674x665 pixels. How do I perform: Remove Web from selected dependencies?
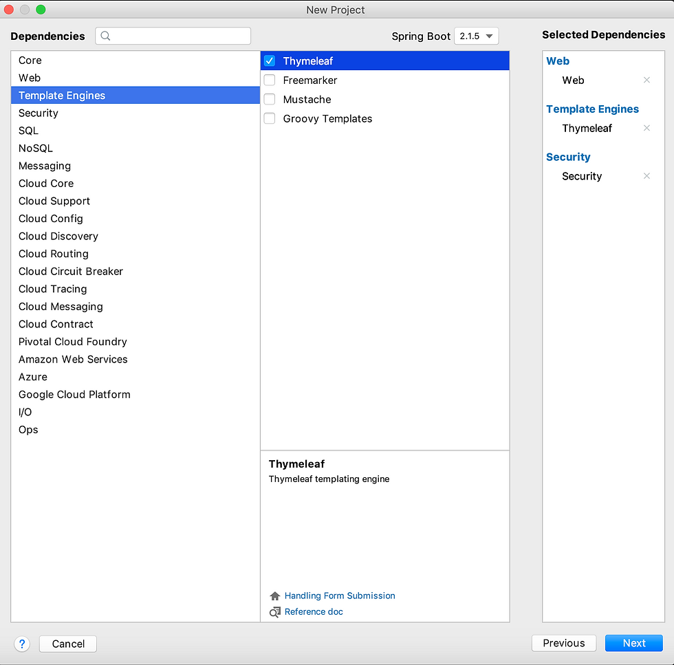[x=646, y=80]
